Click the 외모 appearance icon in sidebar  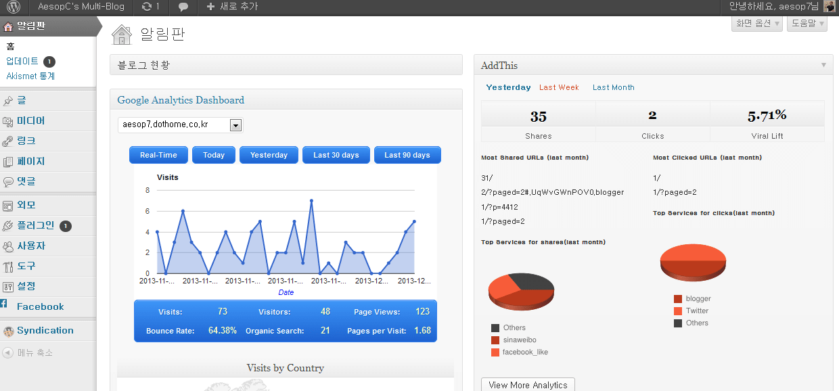(x=8, y=206)
